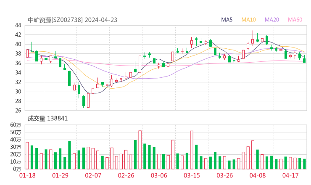
Task: Click the 36 price axis label
Action: pyautogui.click(x=18, y=63)
